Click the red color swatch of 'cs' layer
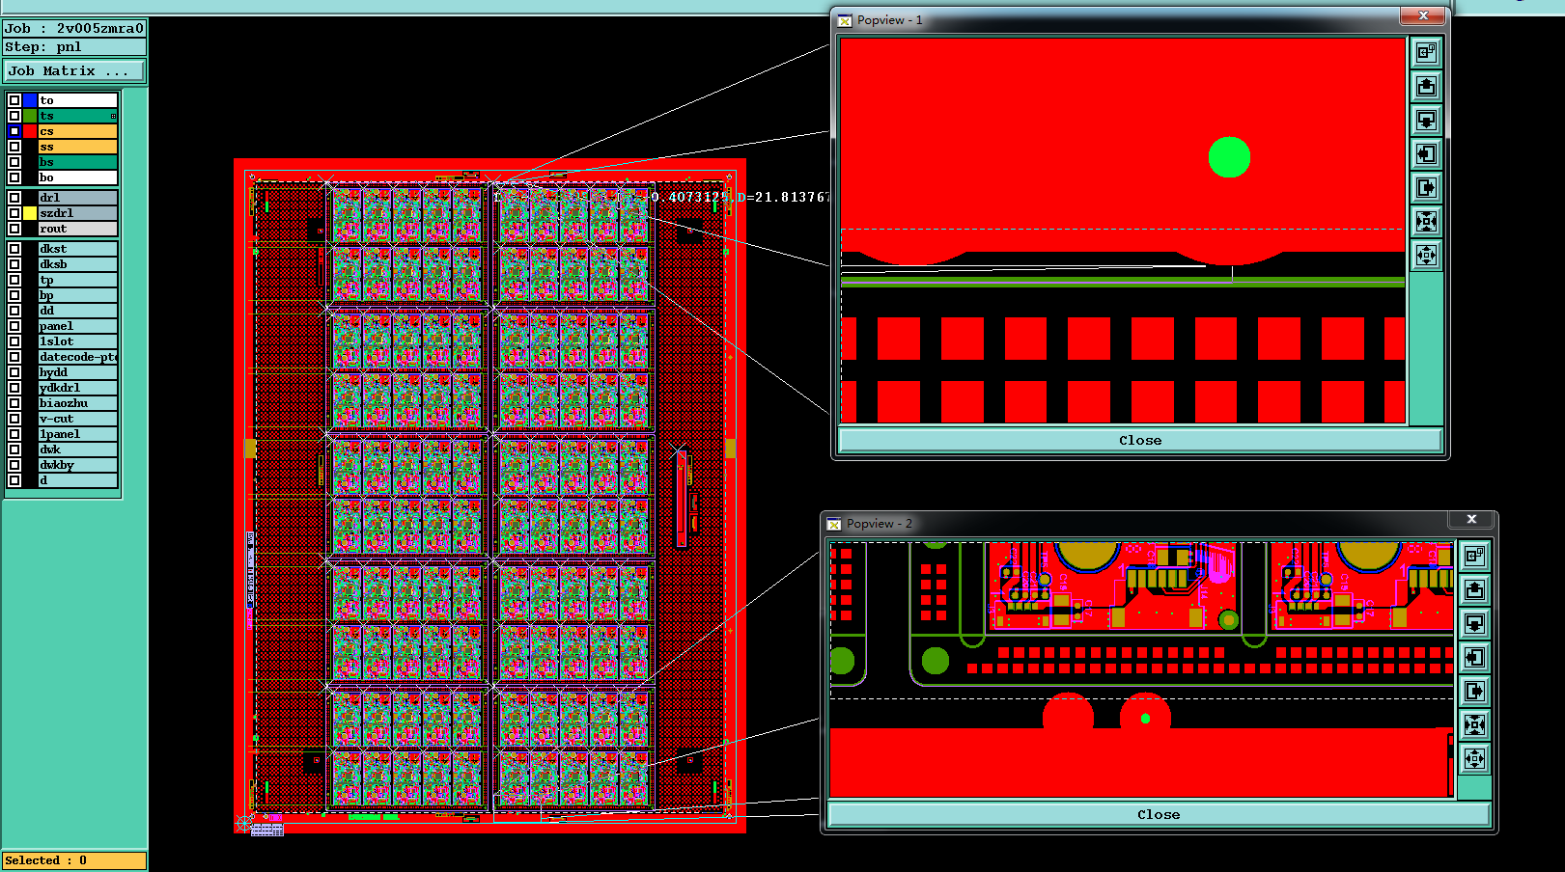The image size is (1565, 872). coord(30,131)
